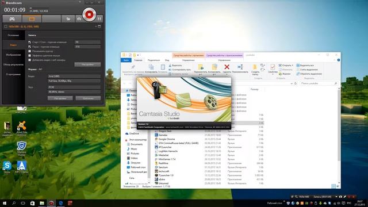Open the Настройки button under the checkboxes
368x207 pixels.
click(87, 64)
